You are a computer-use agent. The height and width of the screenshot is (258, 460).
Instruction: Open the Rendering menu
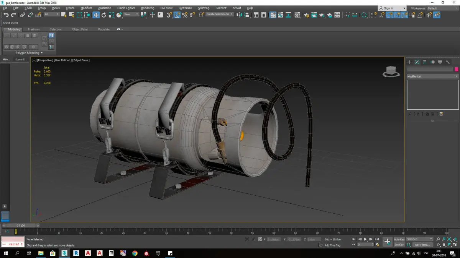(x=147, y=8)
